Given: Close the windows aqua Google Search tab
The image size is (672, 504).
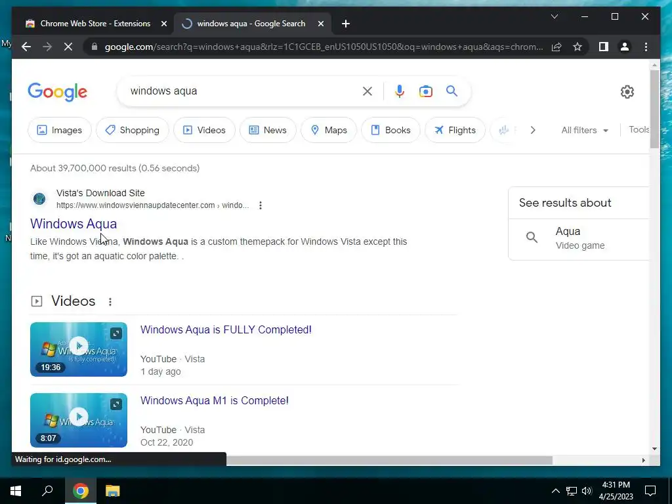Looking at the screenshot, I should (x=320, y=24).
